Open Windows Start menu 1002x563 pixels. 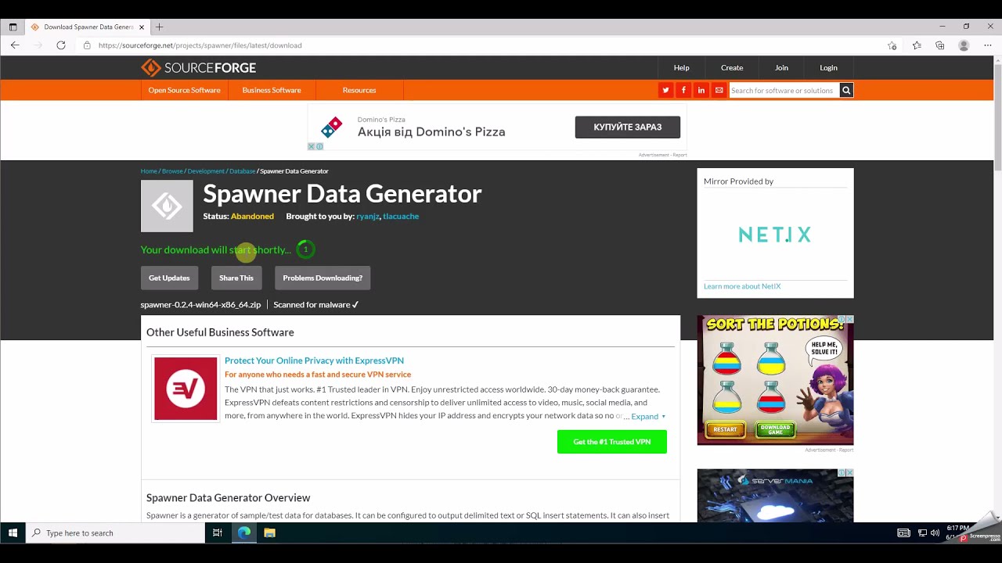pyautogui.click(x=13, y=533)
